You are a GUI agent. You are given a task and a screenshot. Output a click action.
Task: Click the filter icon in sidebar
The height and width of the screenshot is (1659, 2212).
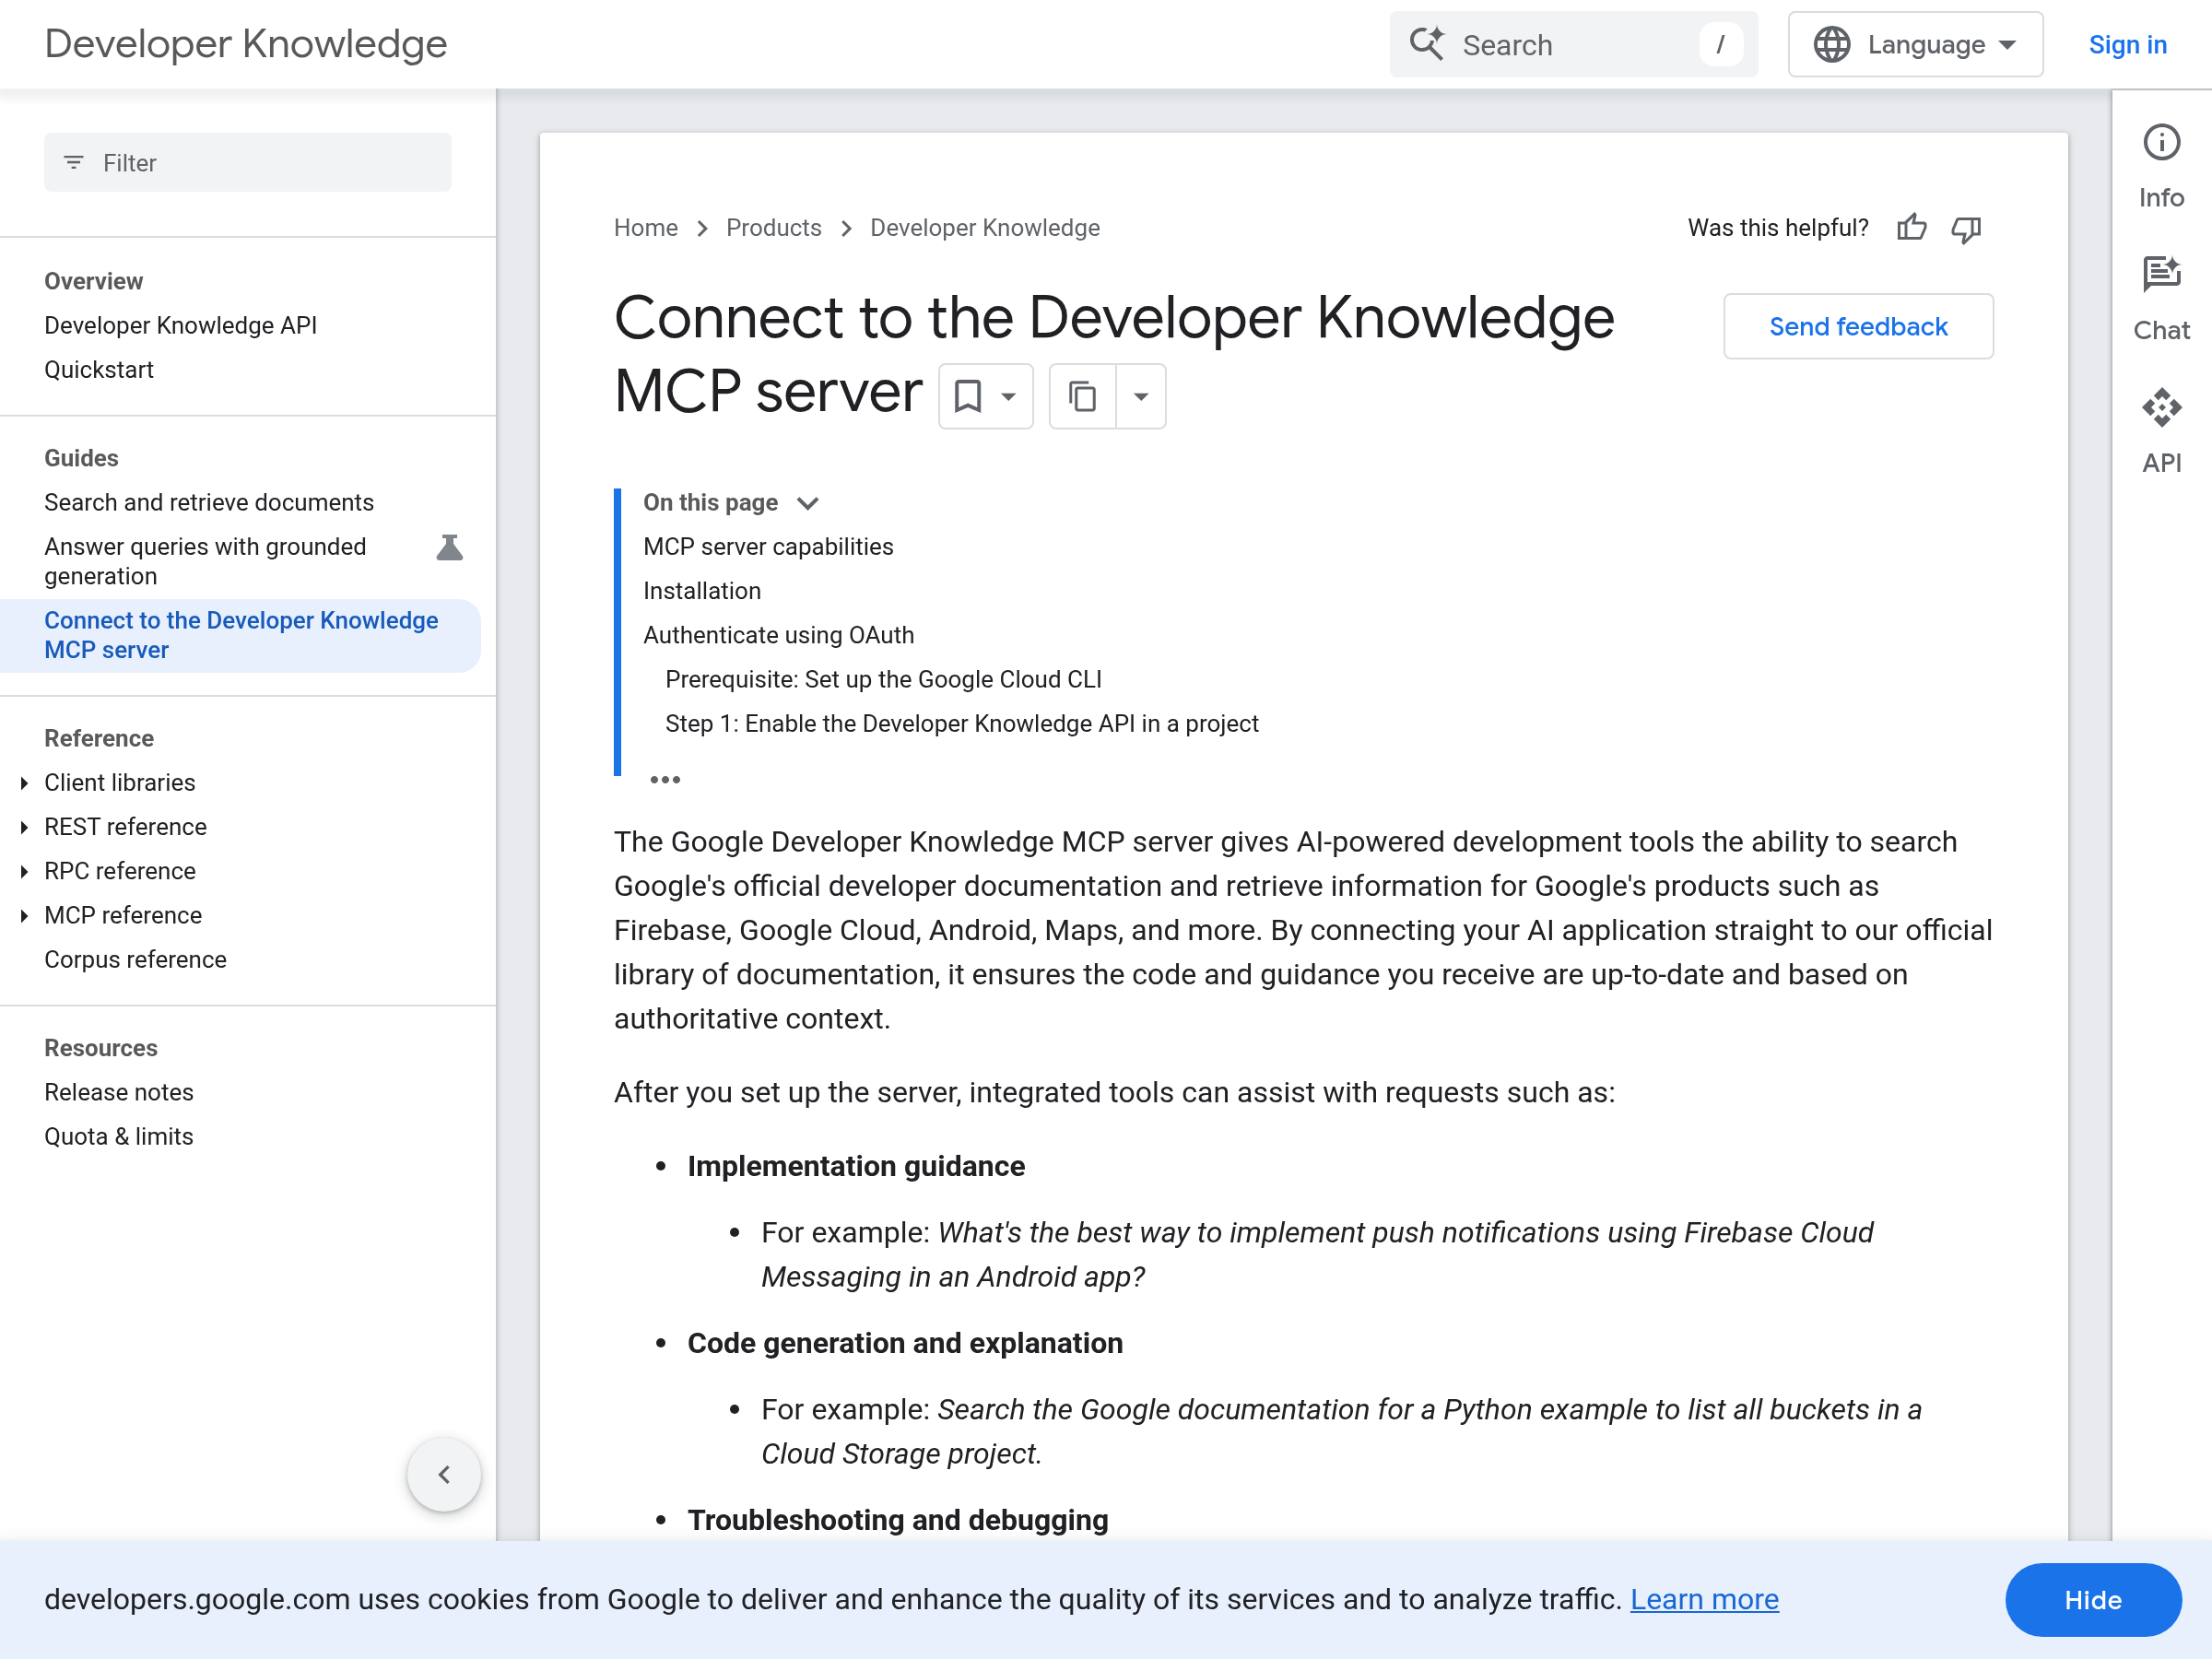pyautogui.click(x=74, y=162)
